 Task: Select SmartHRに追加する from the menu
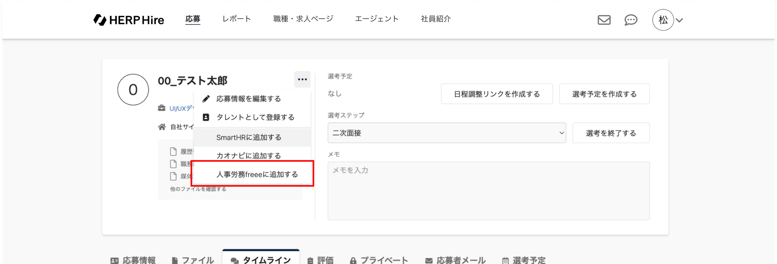point(249,137)
